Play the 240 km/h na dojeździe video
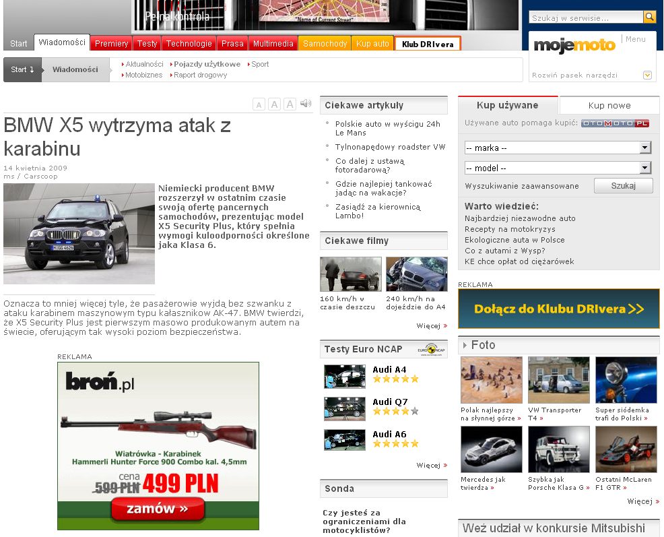This screenshot has height=537, width=664. pyautogui.click(x=417, y=274)
